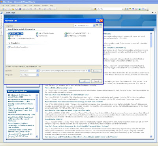Open the Tools menu
The height and width of the screenshot is (146, 158).
[x=24, y=6]
